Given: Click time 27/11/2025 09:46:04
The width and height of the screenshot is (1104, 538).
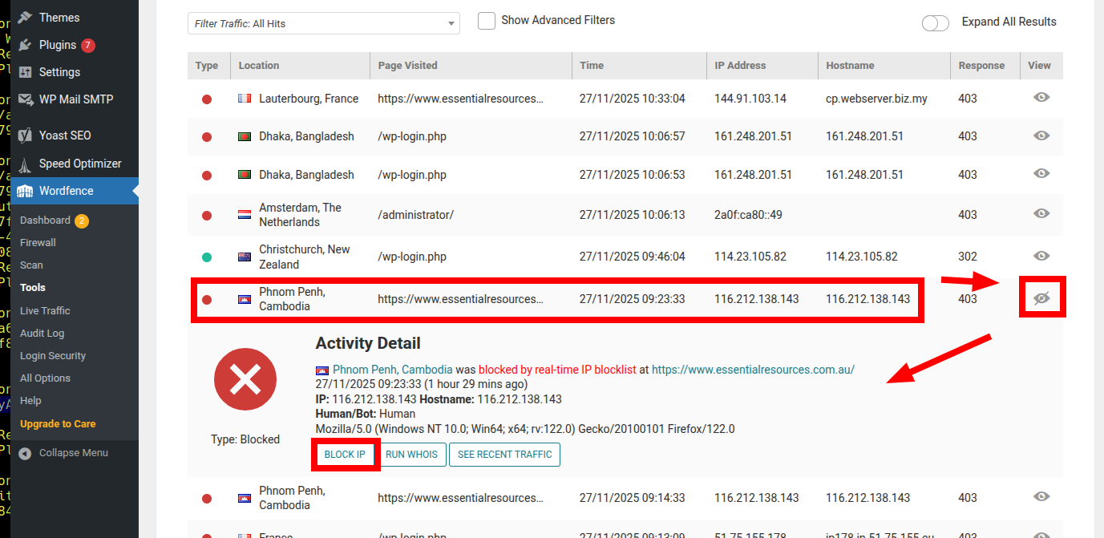Looking at the screenshot, I should click(x=633, y=257).
